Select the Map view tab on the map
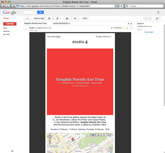The height and width of the screenshot is (153, 165). pyautogui.click(x=93, y=135)
